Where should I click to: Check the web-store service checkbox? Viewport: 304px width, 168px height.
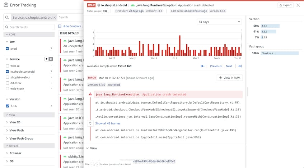click(8, 89)
